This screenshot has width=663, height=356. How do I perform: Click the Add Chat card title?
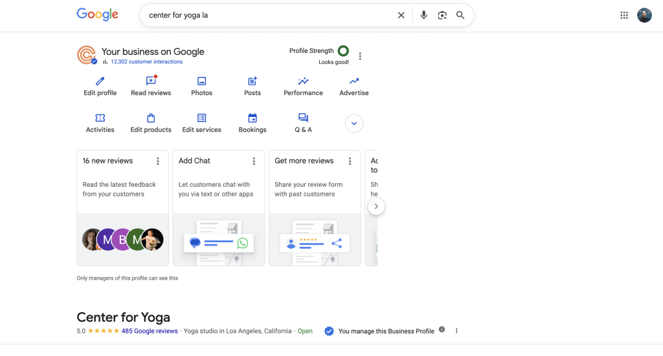194,161
